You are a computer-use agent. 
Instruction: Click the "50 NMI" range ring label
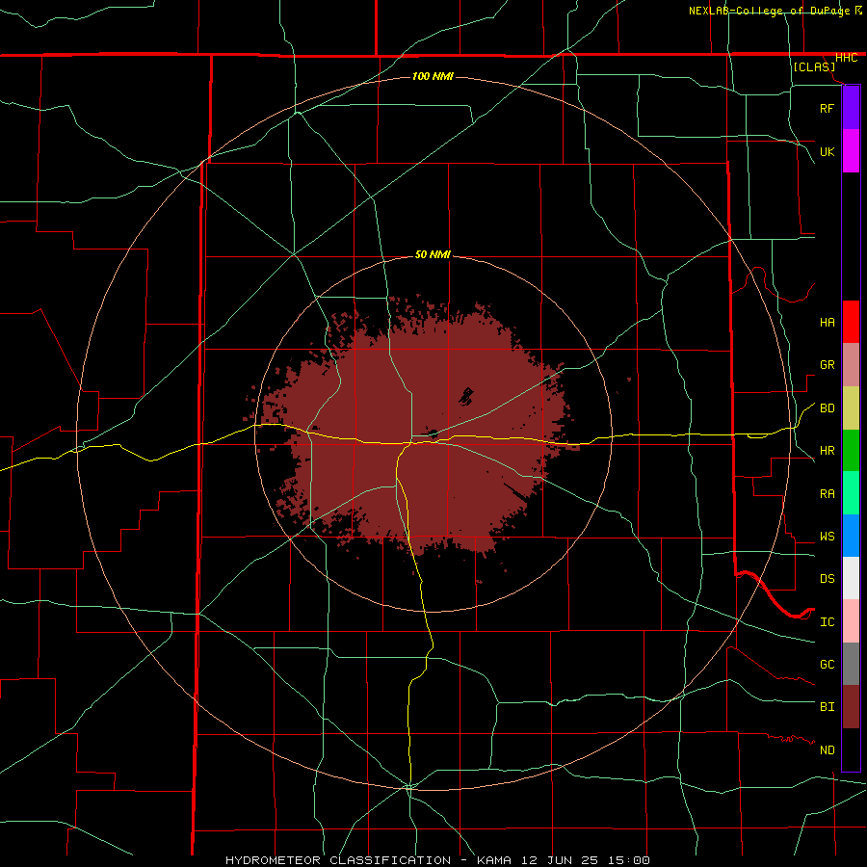[x=433, y=254]
